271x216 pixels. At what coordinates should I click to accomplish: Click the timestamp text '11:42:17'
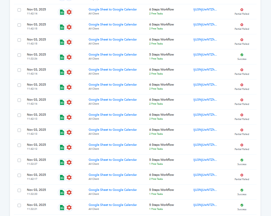pos(32,179)
